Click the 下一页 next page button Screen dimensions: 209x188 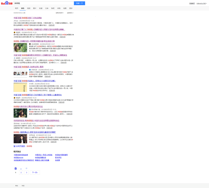coord(35,172)
